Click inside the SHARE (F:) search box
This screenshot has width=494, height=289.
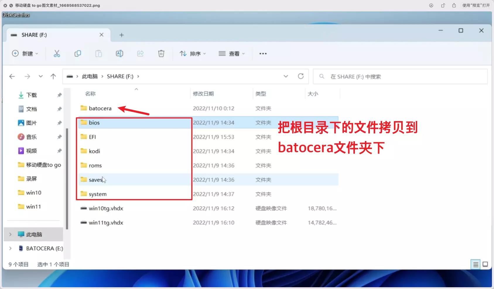pyautogui.click(x=381, y=76)
